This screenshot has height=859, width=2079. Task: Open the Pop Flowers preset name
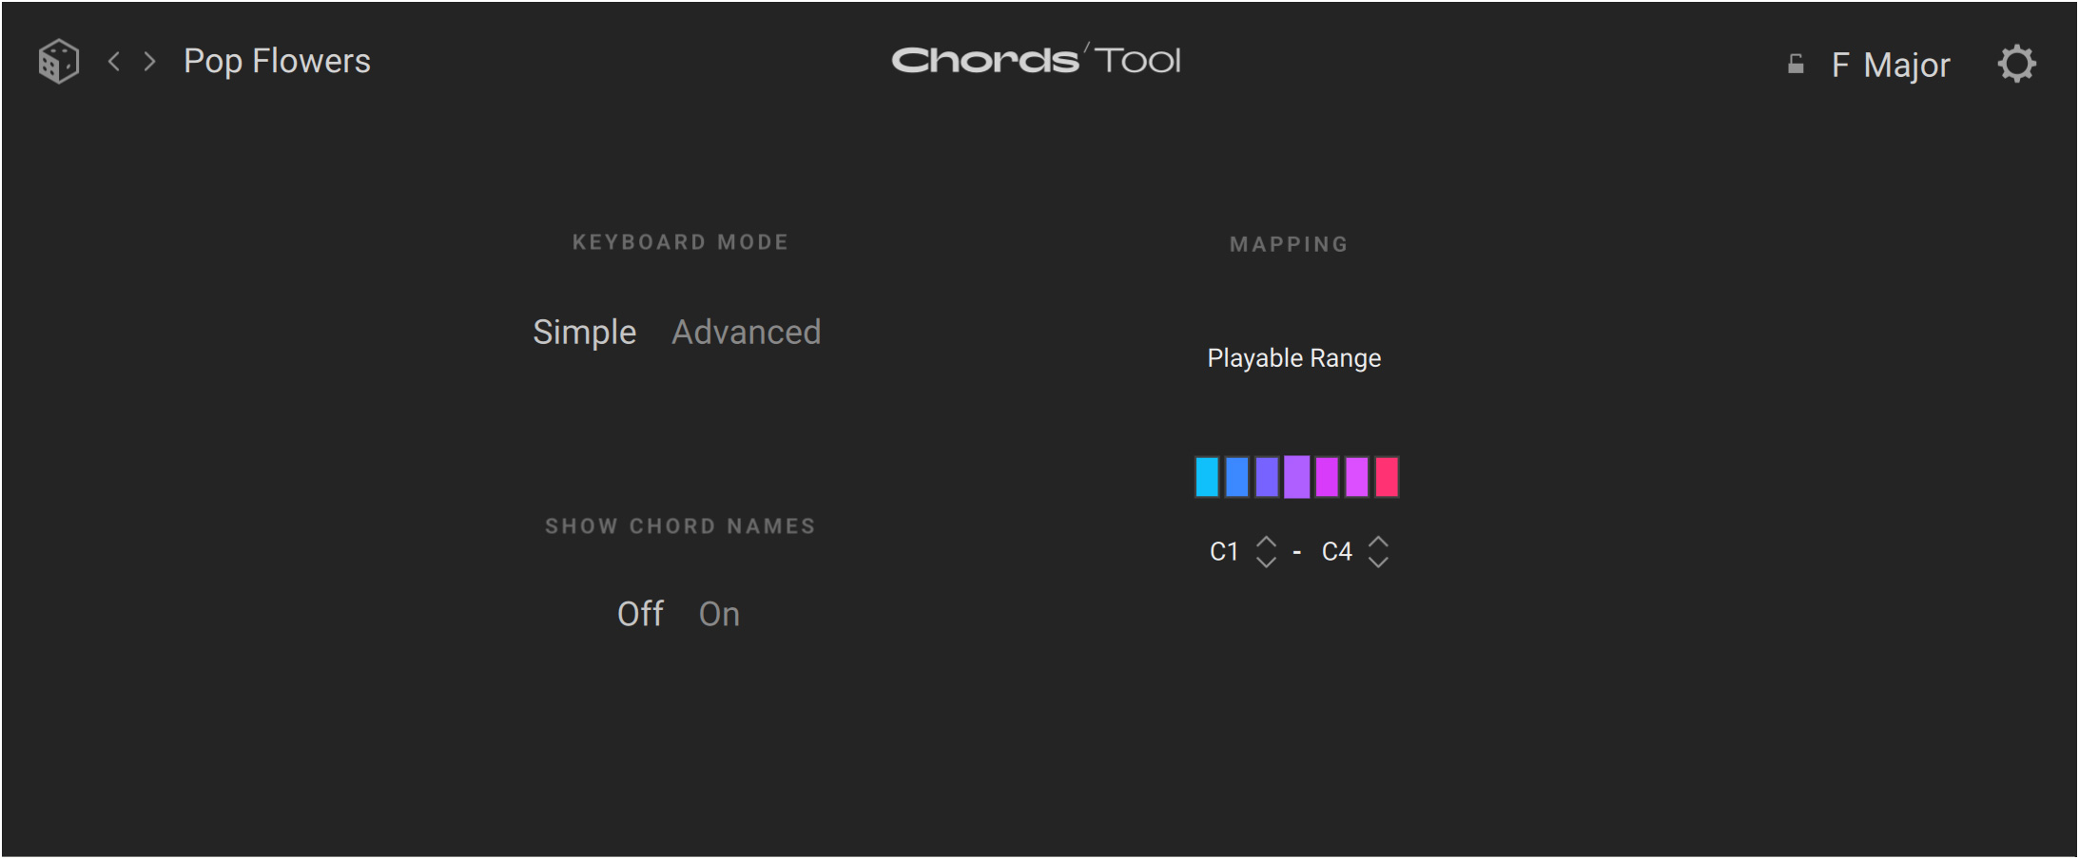tap(277, 62)
